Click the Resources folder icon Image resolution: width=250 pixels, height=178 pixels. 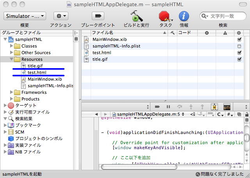point(17,60)
